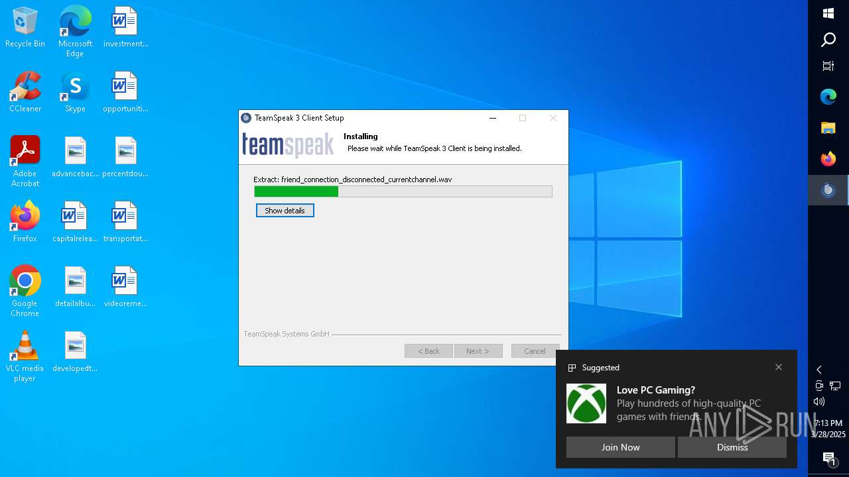The height and width of the screenshot is (477, 849).
Task: Click Show details in installer
Action: tap(285, 211)
